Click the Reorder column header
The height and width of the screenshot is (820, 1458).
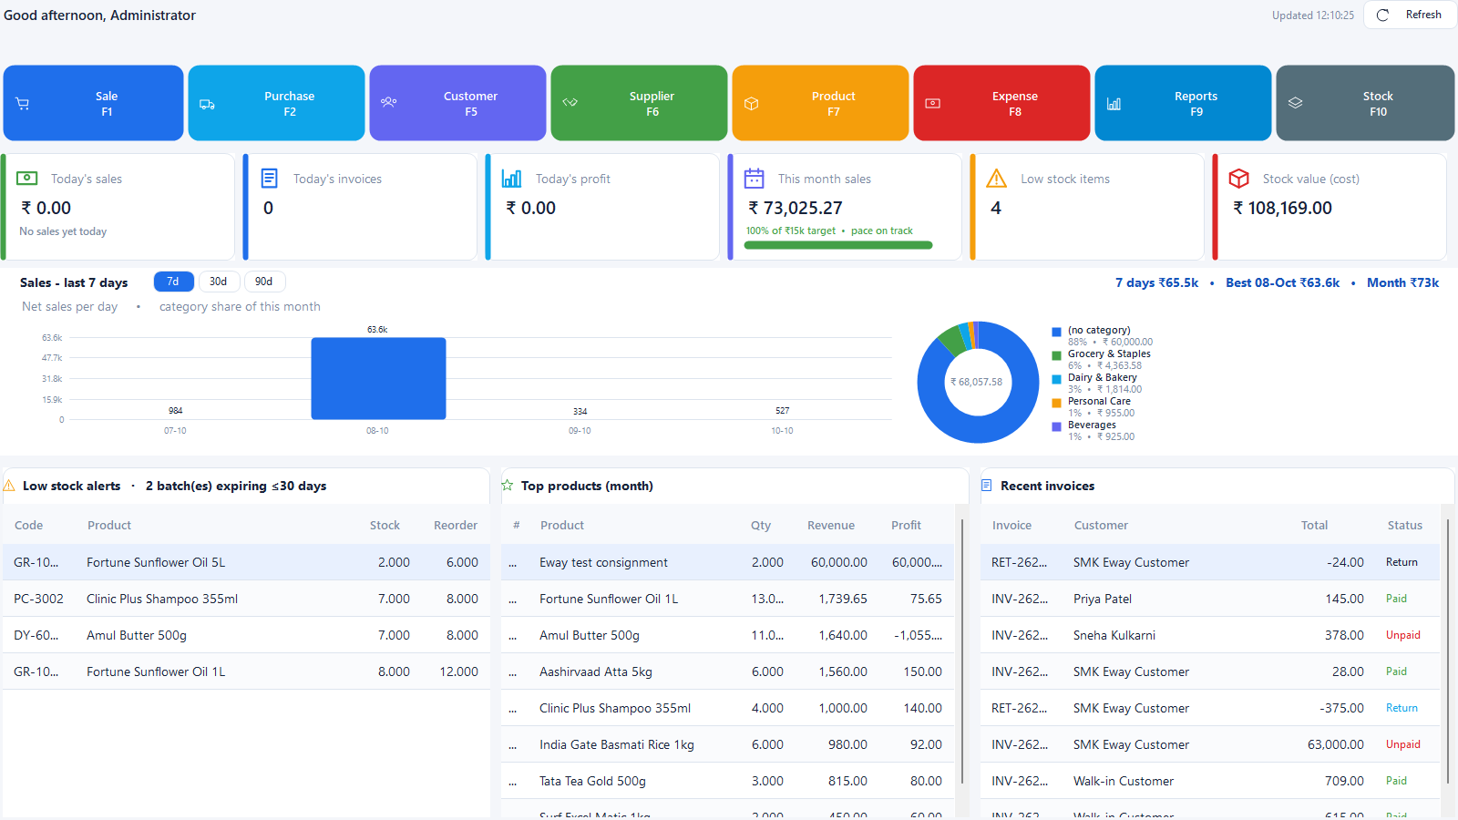(x=456, y=526)
